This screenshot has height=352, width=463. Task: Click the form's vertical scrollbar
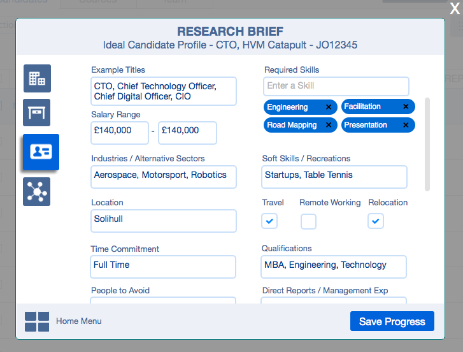427,144
